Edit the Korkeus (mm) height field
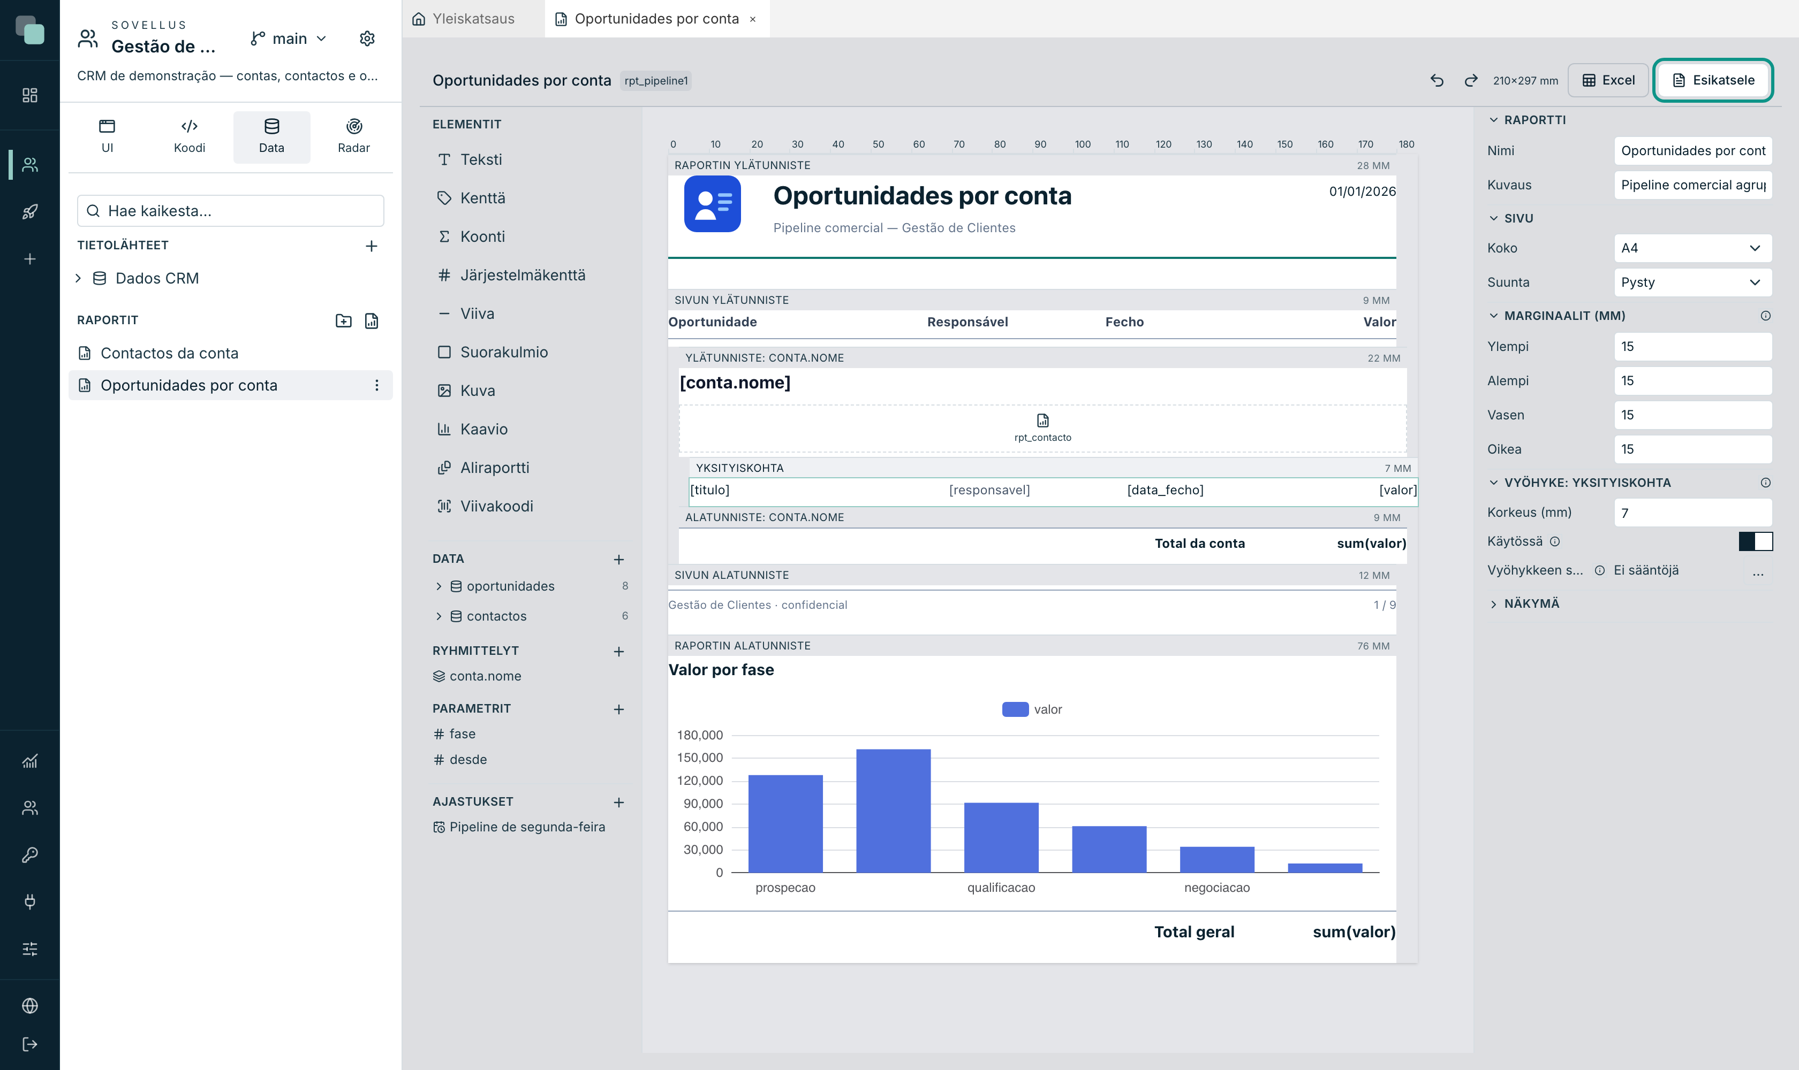Viewport: 1799px width, 1070px height. click(1692, 513)
